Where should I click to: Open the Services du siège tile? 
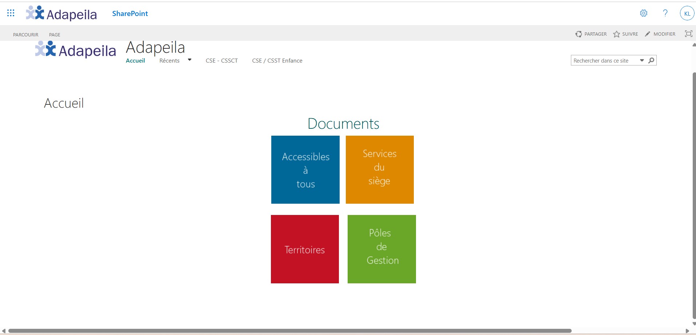[380, 170]
